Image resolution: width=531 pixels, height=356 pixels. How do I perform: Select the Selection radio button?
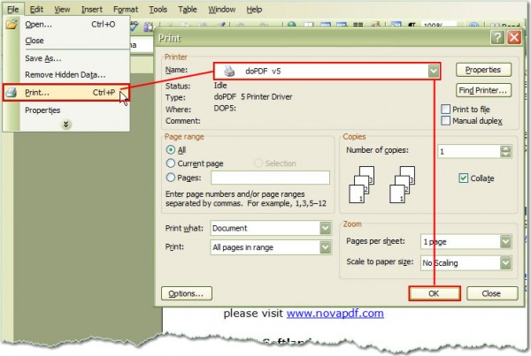coord(258,163)
